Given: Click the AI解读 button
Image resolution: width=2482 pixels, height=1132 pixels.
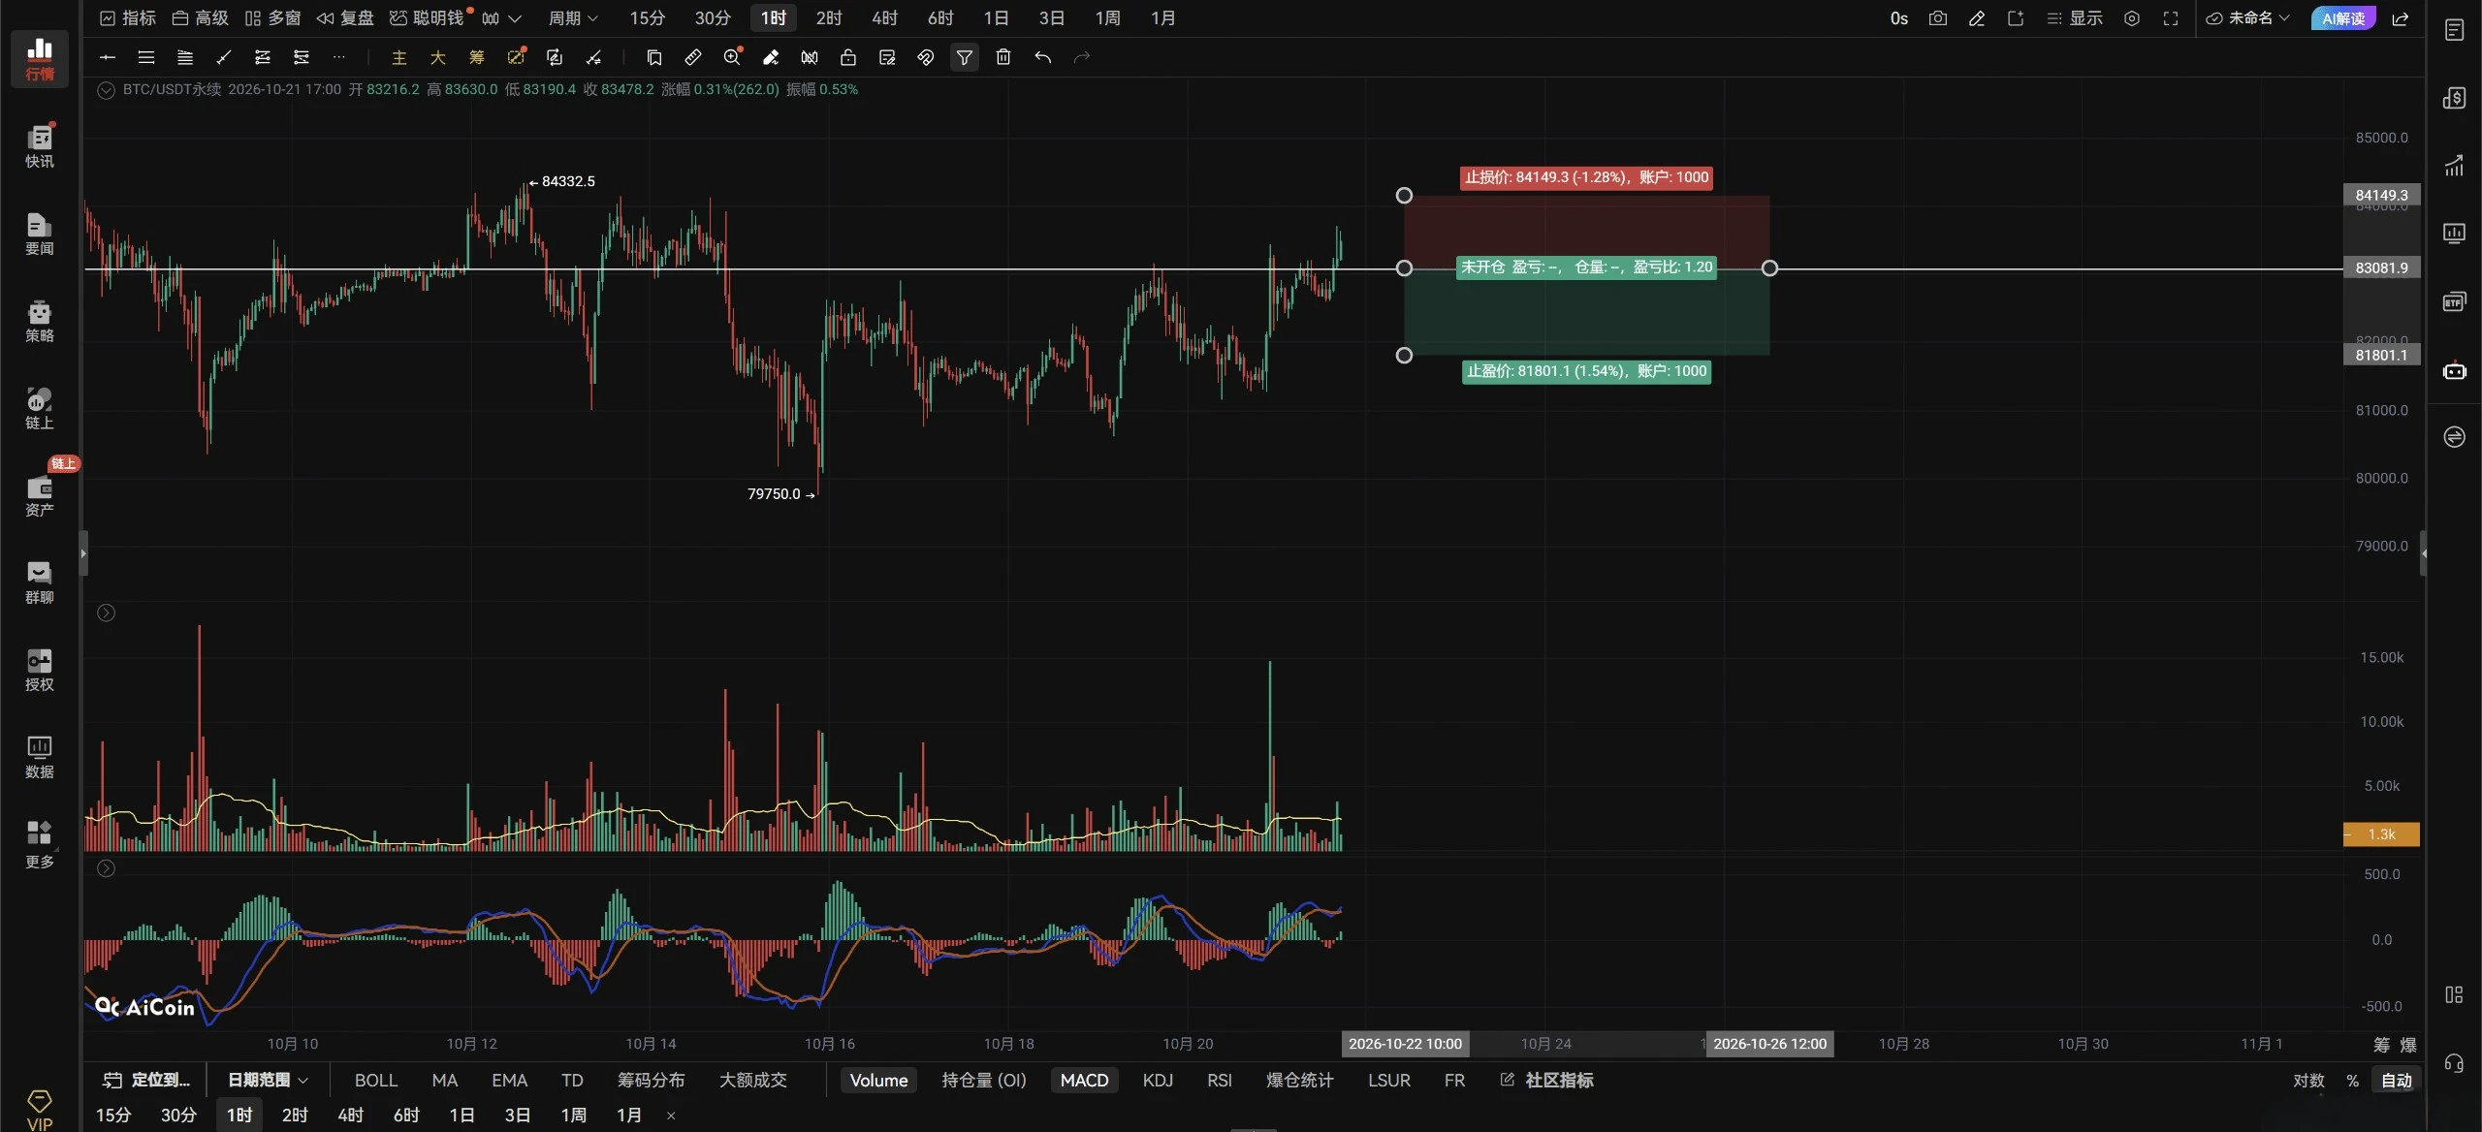Looking at the screenshot, I should point(2343,18).
